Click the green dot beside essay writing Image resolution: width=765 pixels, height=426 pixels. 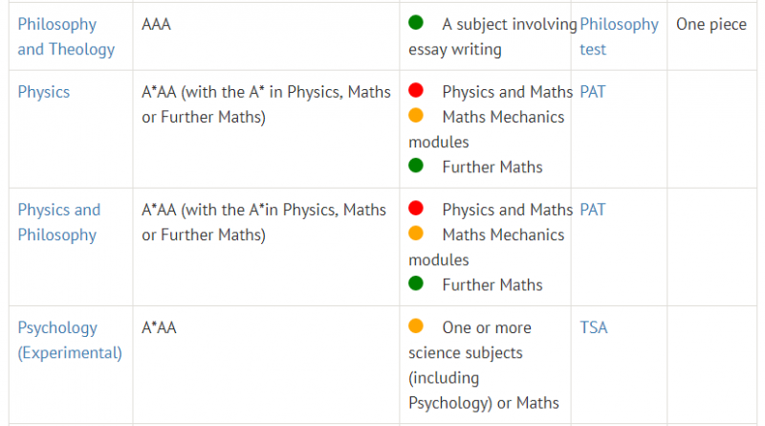(x=416, y=22)
